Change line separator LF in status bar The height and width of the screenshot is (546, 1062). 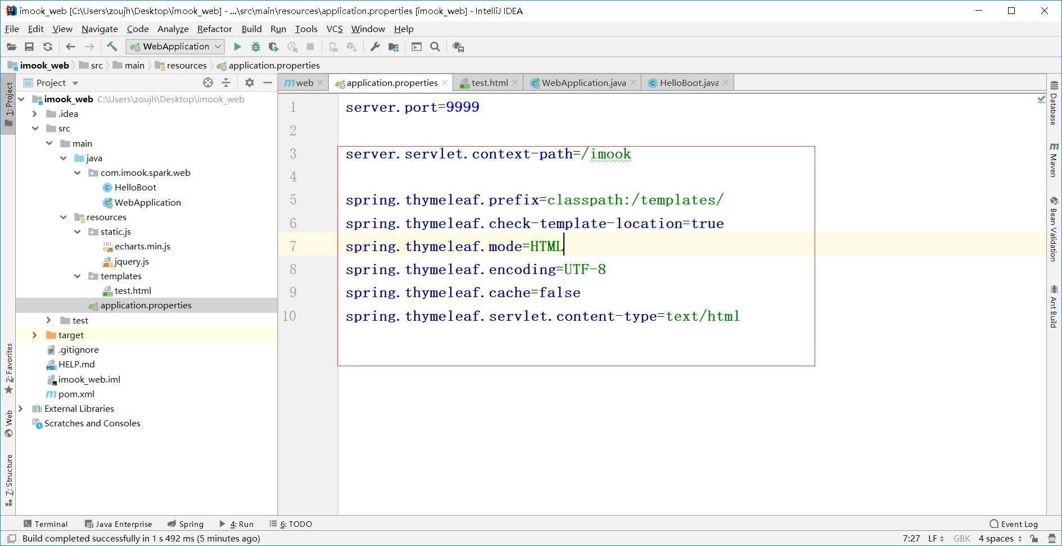[936, 538]
